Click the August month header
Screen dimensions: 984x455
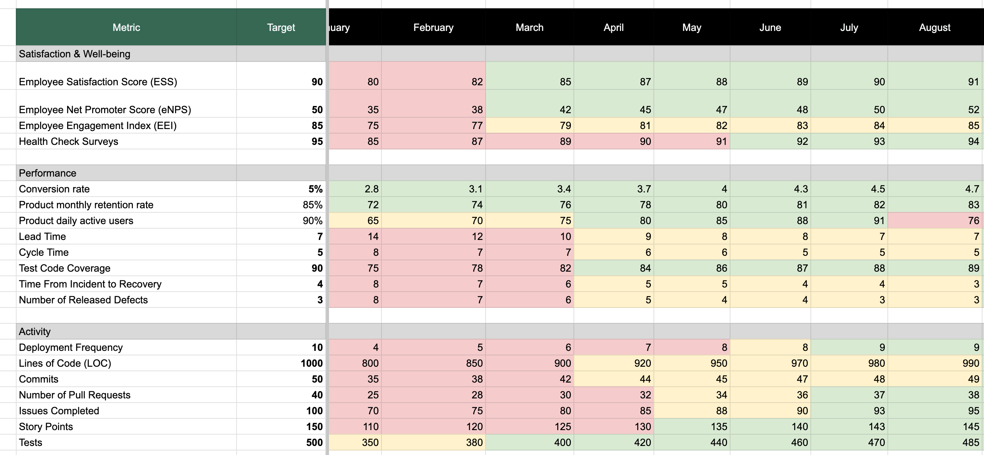(935, 27)
